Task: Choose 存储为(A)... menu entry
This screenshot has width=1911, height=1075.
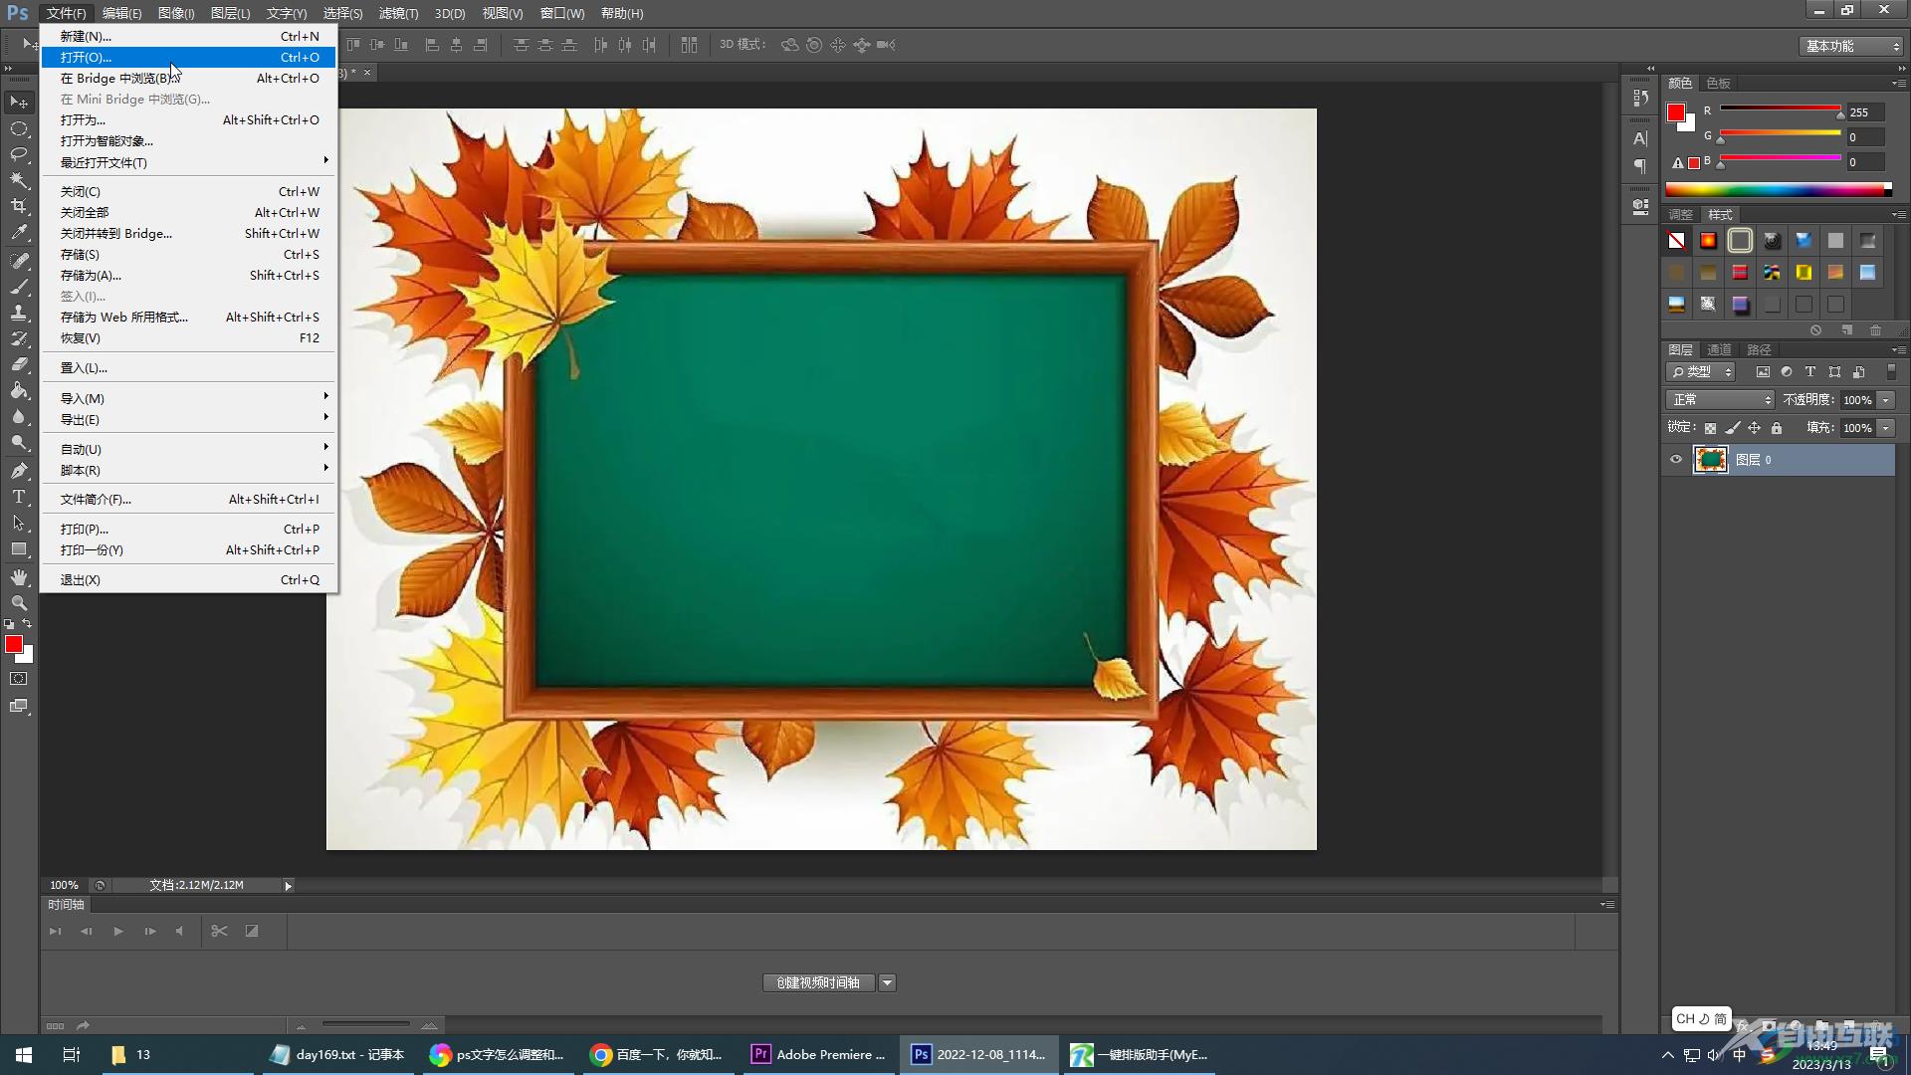Action: point(189,275)
